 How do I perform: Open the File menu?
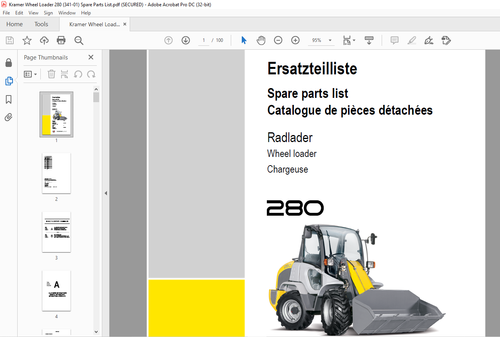tap(6, 13)
